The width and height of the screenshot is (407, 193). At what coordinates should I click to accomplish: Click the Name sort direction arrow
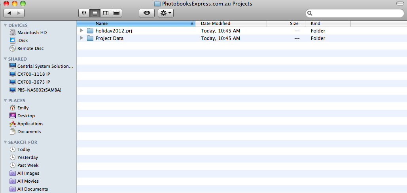pyautogui.click(x=192, y=23)
